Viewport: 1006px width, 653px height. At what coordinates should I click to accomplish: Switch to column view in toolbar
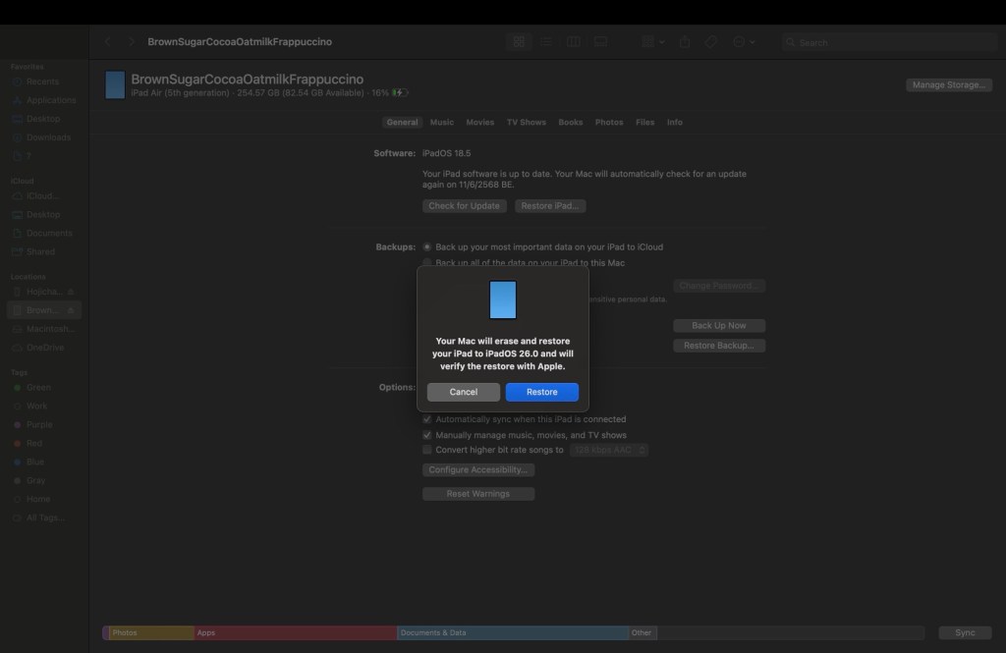[574, 42]
